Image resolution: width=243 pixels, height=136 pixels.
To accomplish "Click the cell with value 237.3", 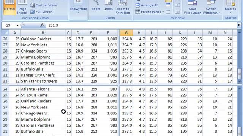I will 126,81.
